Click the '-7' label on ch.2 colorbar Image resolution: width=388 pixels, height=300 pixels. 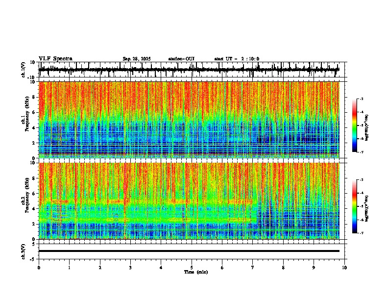tap(362, 233)
